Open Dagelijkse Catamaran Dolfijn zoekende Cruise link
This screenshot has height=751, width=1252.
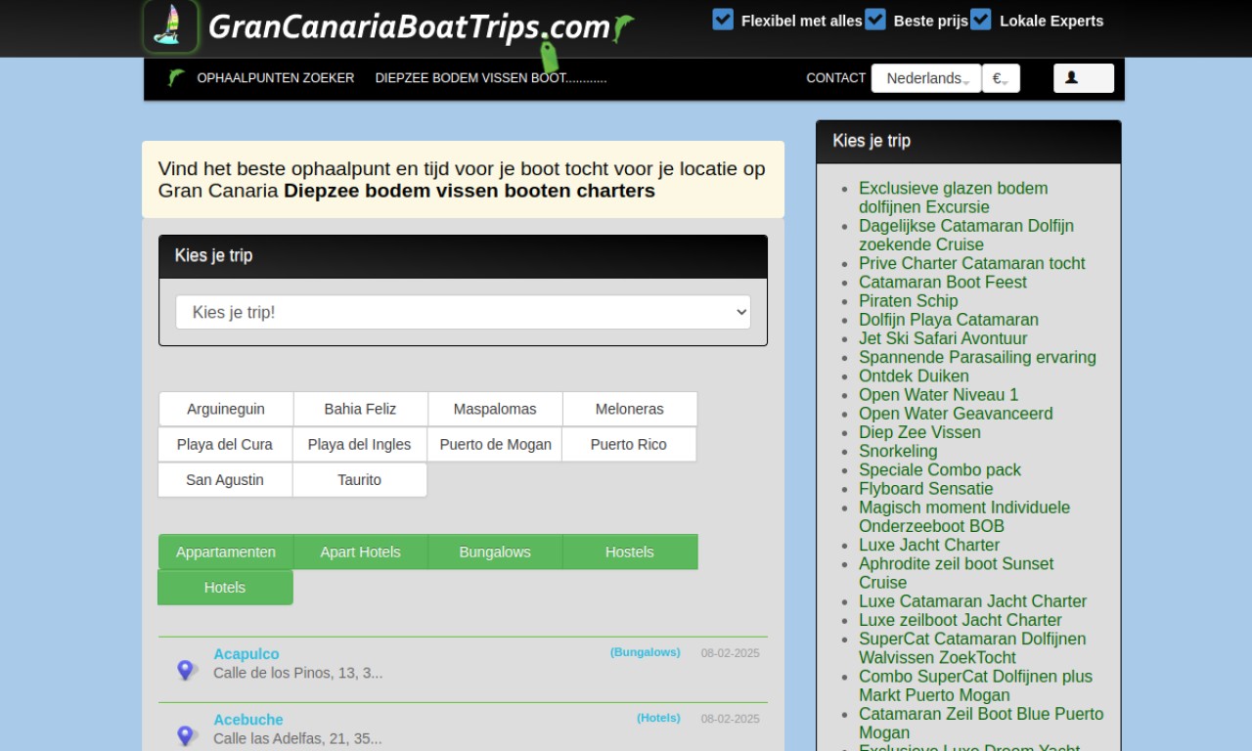point(966,235)
